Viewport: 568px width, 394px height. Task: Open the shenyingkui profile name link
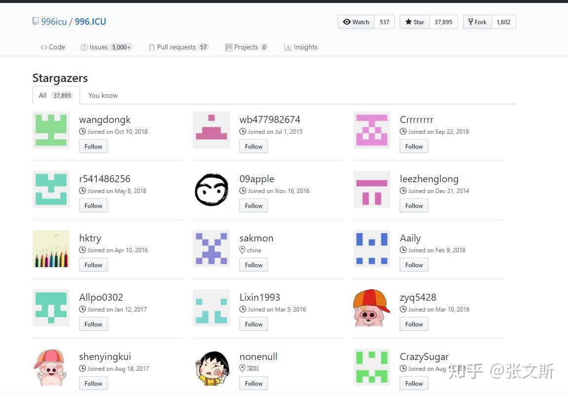click(x=105, y=356)
